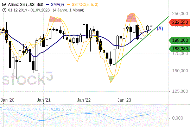Image resolution: width=190 pixels, height=127 pixels.
Task: Click the red 232,550 price marker
Action: tap(179, 22)
